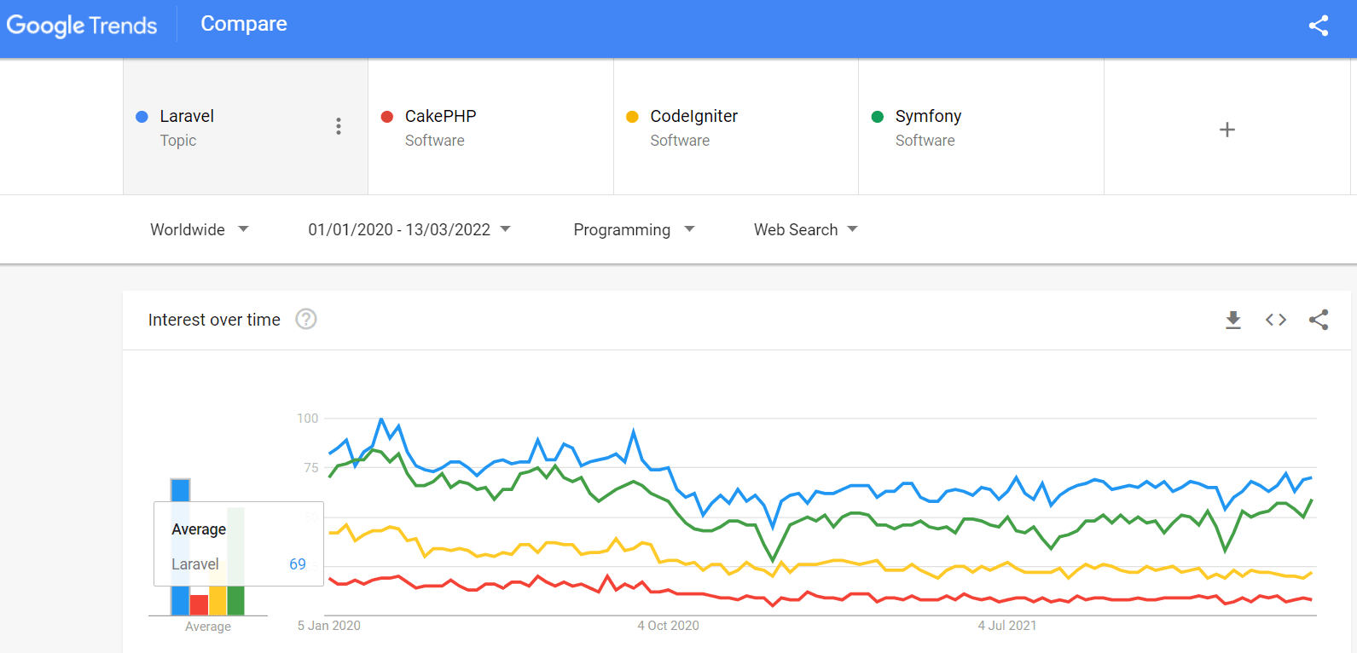Add a new comparison term with the plus button
Screen dimensions: 1357x653
pyautogui.click(x=1227, y=129)
